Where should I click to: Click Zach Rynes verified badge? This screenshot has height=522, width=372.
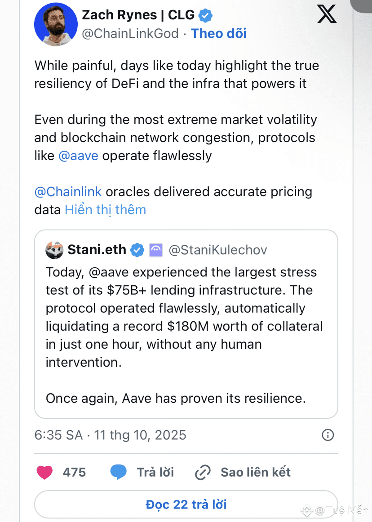tap(206, 15)
